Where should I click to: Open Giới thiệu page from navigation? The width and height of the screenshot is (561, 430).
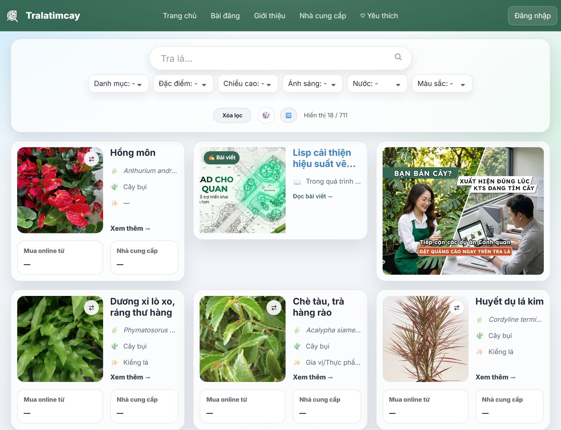(270, 16)
